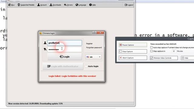Click the 'Time recorded so far' text

(x=163, y=44)
